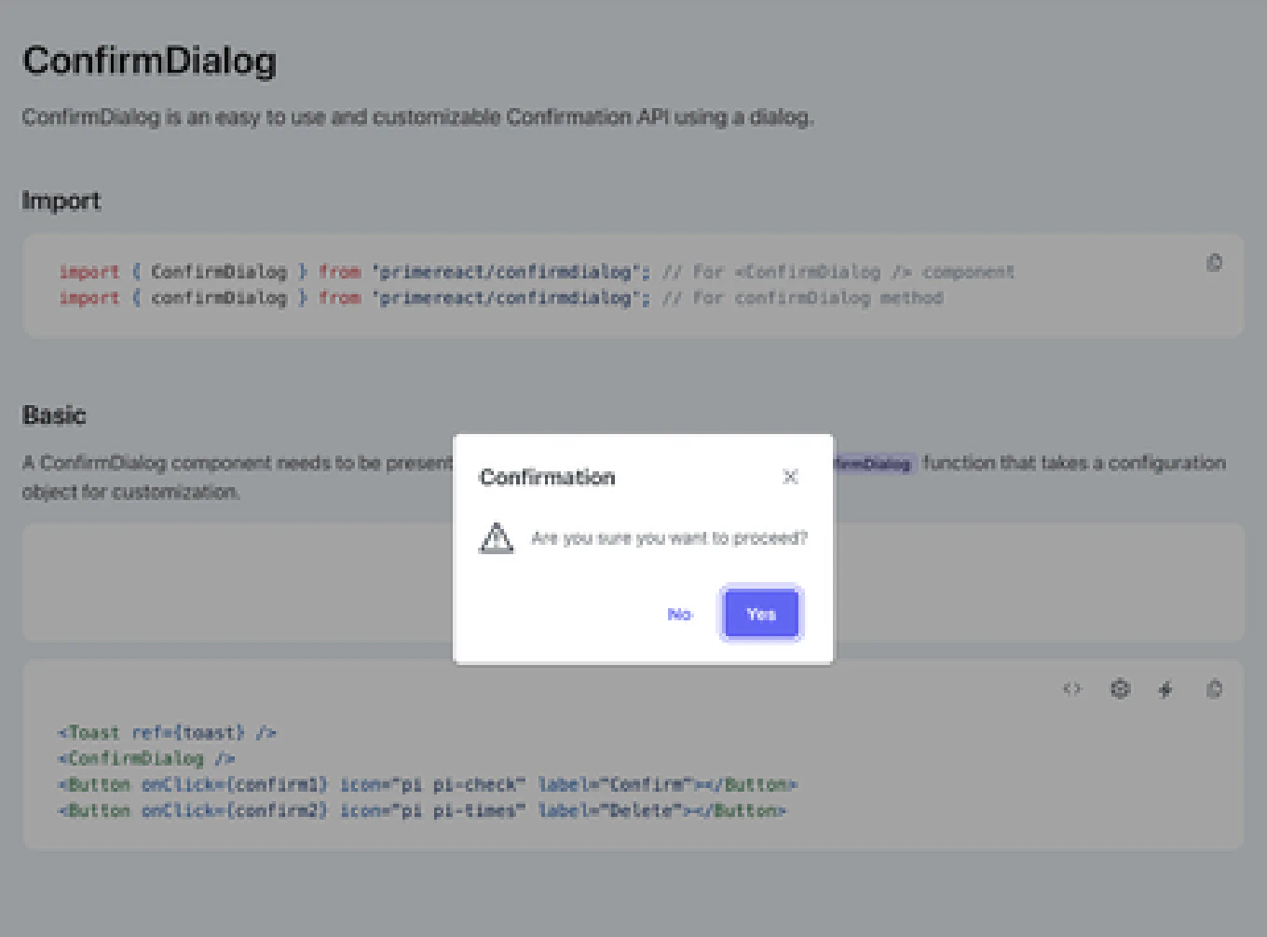Image resolution: width=1267 pixels, height=937 pixels.
Task: Click the Toast ref code line
Action: (167, 733)
